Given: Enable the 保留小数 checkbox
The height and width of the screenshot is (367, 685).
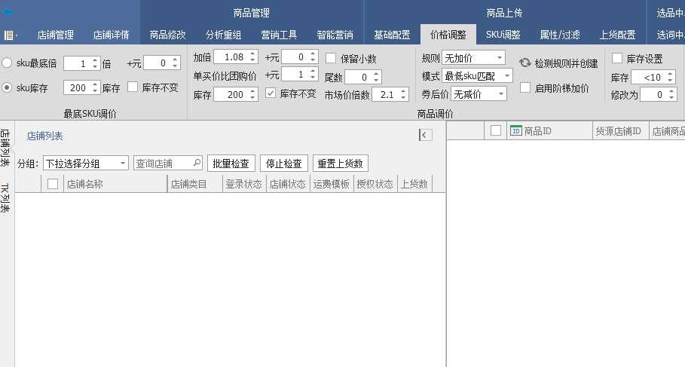Looking at the screenshot, I should click(331, 58).
